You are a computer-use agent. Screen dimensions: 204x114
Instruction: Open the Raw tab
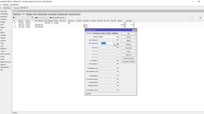pyautogui.click(x=35, y=14)
